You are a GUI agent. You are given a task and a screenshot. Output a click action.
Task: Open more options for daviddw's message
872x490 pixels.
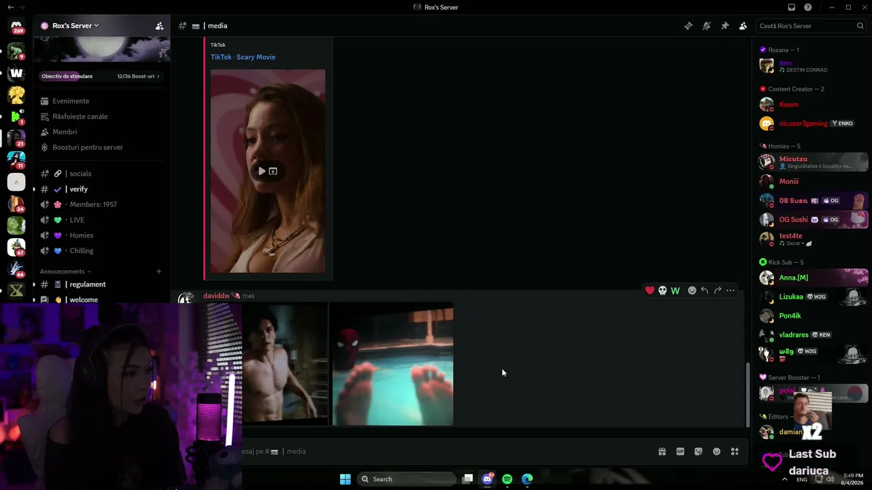pyautogui.click(x=730, y=291)
